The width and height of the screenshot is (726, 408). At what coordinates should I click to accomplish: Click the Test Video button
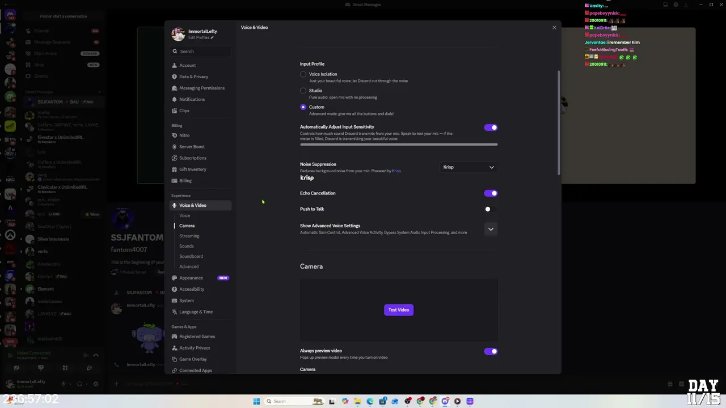399,310
